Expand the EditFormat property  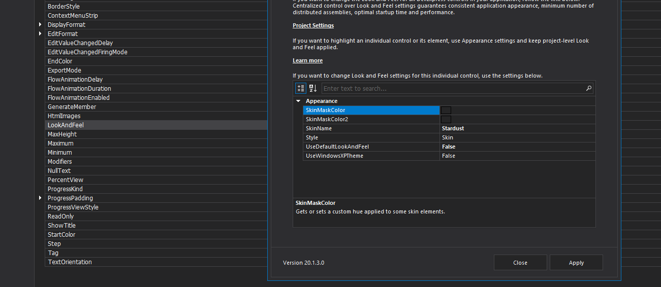(x=40, y=34)
